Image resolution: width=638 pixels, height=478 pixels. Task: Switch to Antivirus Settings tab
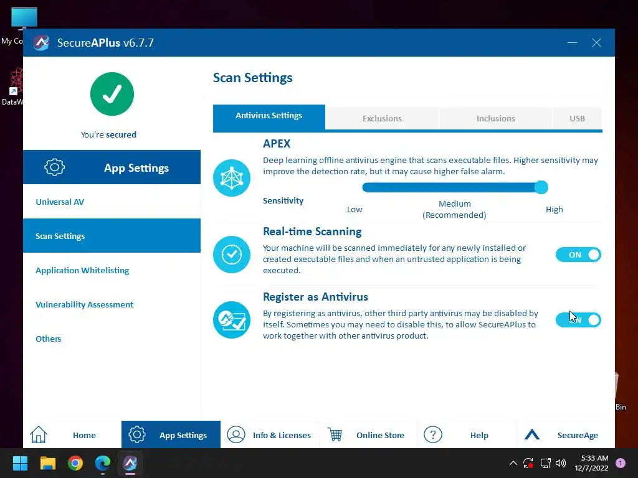point(269,116)
